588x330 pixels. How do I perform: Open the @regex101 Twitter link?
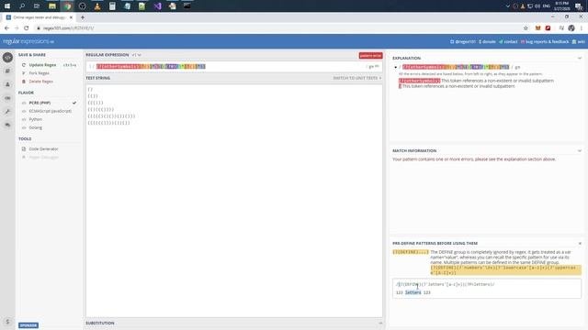[x=463, y=42]
